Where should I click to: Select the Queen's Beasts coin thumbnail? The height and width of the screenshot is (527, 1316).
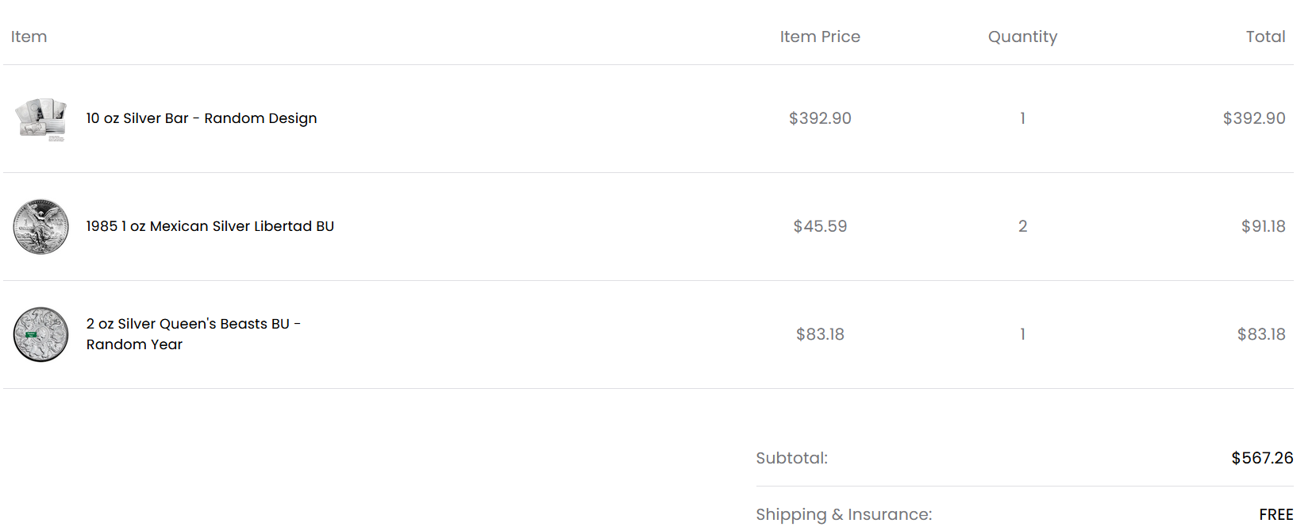pos(40,335)
